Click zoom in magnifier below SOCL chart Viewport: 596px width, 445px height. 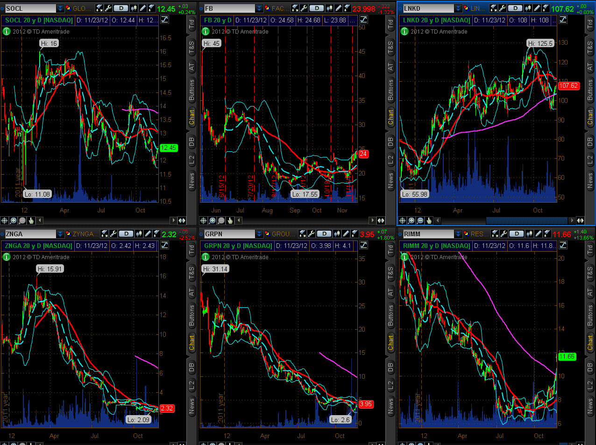coord(13,220)
